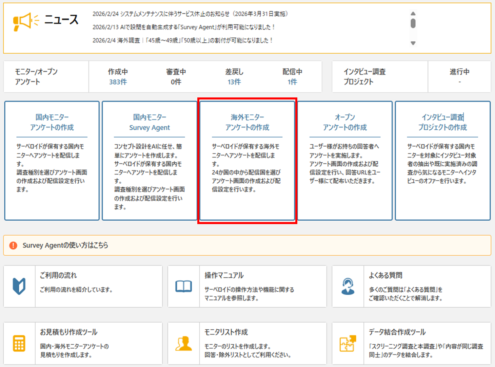
Task: Click the お見積もり作成ツール calculator icon
Action: [19, 343]
